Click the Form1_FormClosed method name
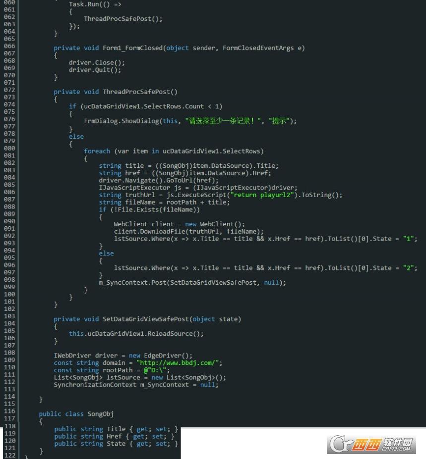Screen dimensions: 426x459 pos(132,48)
